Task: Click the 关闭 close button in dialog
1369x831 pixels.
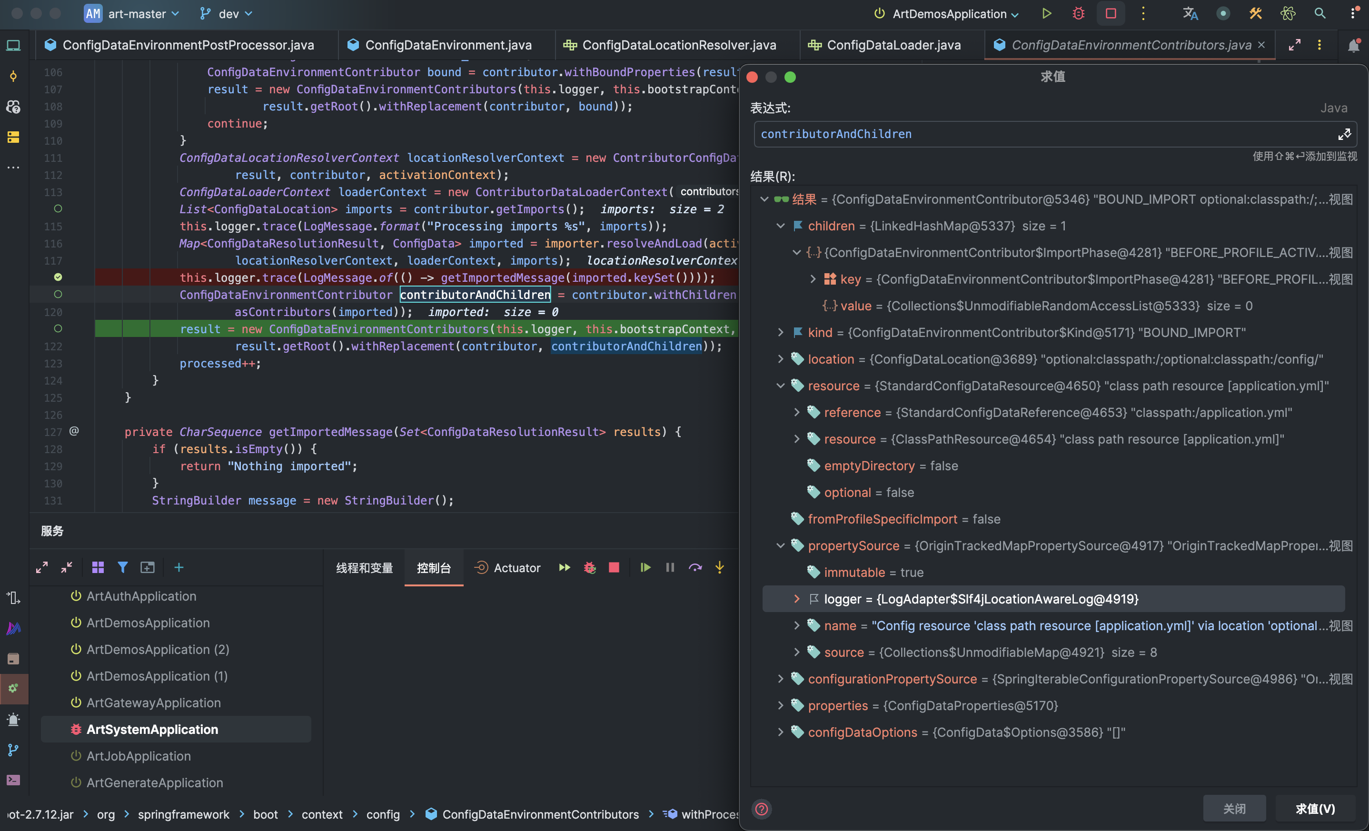Action: [x=1234, y=809]
